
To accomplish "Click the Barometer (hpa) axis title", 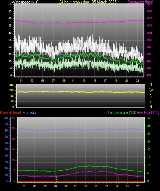I will [140, 2].
